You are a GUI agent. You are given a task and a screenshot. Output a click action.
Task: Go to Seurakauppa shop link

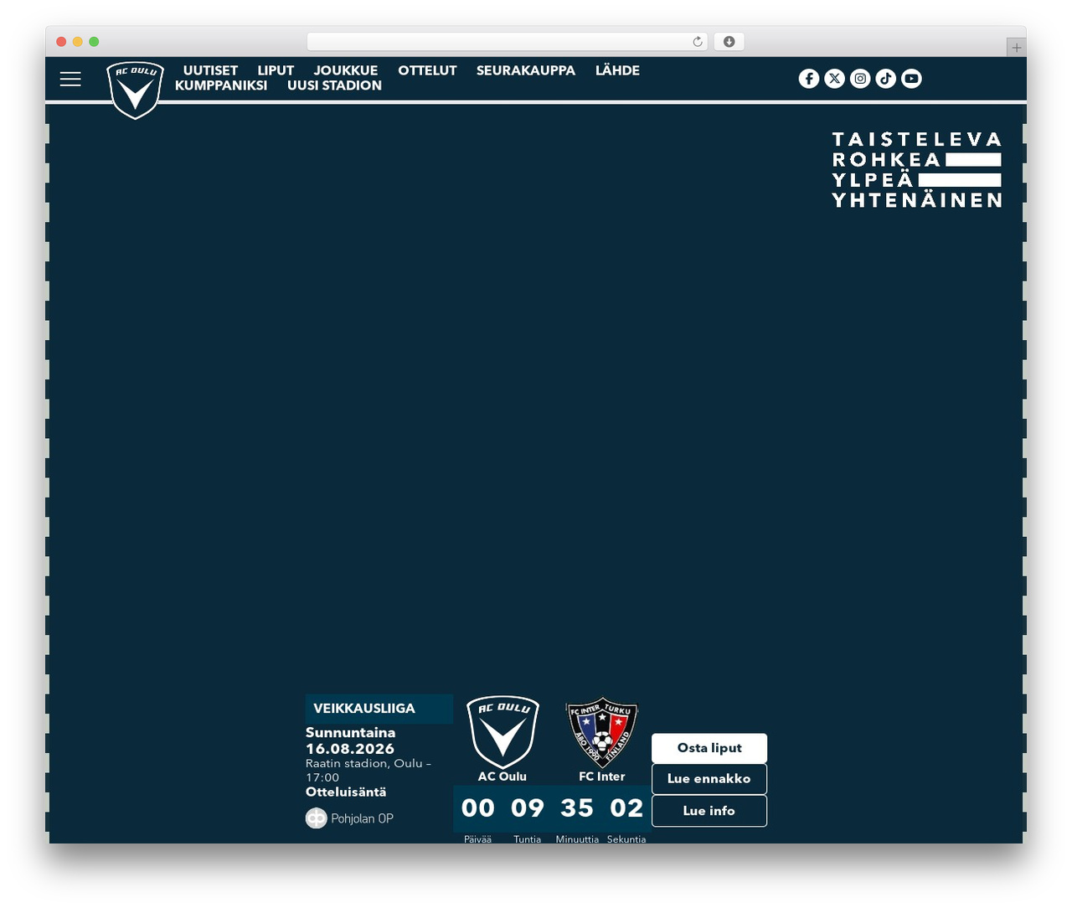(526, 71)
